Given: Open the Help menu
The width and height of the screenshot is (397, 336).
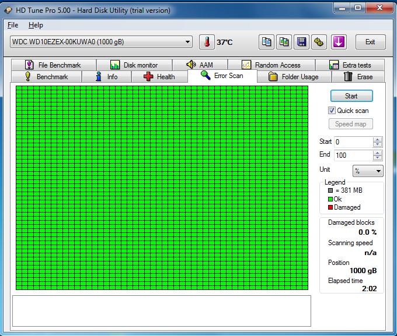Looking at the screenshot, I should click(x=36, y=25).
